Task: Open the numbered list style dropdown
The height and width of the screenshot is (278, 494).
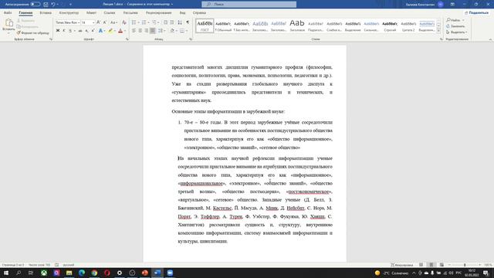Action: pos(149,22)
